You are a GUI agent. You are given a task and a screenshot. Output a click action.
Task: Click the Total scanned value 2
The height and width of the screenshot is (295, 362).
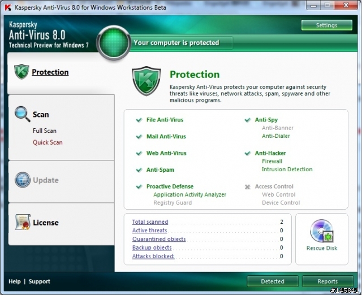(282, 222)
